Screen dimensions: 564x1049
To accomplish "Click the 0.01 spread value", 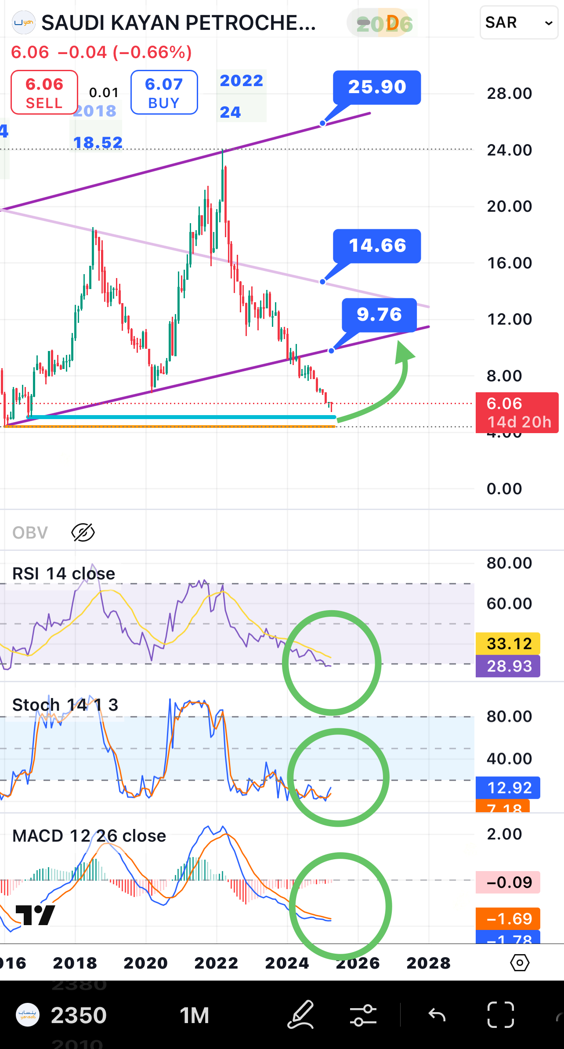I will 104,93.
